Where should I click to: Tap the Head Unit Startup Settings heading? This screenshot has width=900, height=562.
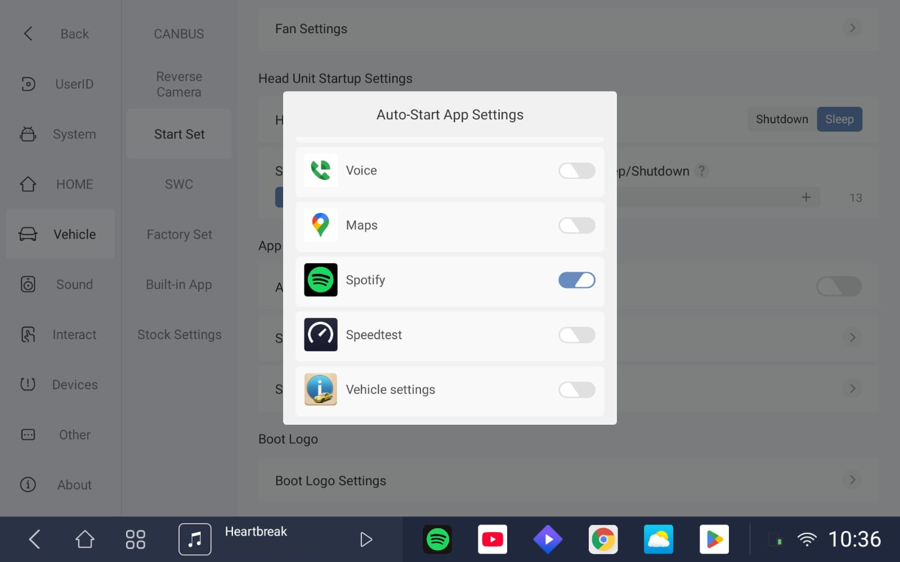pos(335,78)
